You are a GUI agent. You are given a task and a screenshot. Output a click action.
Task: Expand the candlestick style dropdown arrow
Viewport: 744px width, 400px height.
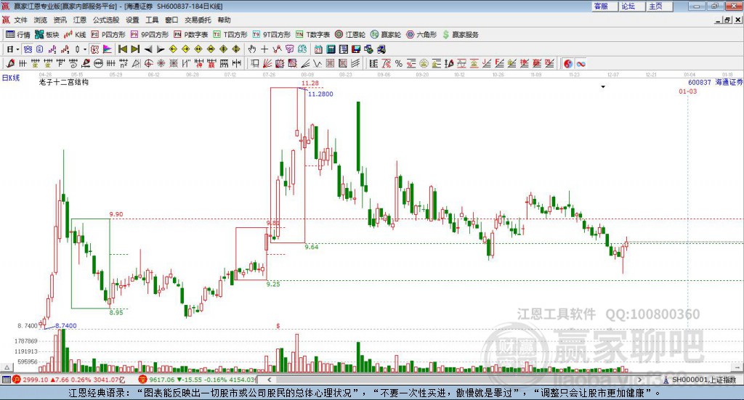pyautogui.click(x=85, y=49)
